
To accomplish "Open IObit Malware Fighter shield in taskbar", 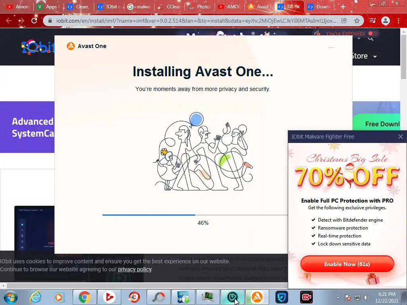I will coord(232,297).
